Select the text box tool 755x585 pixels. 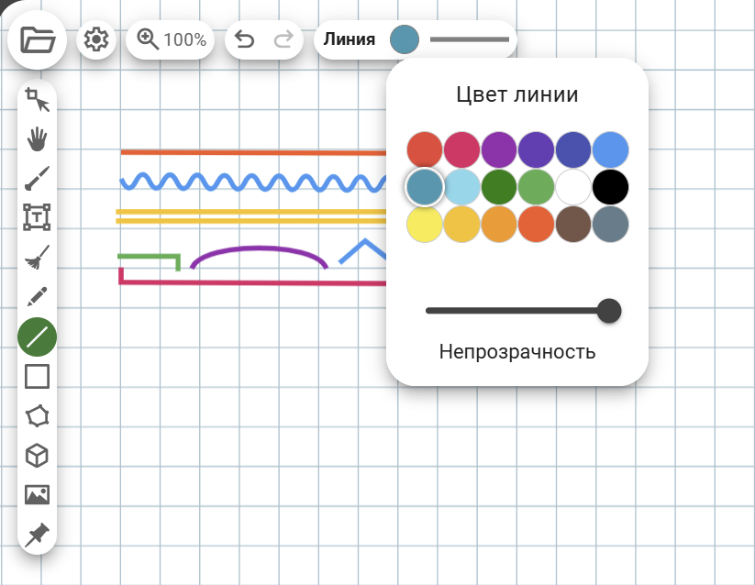38,217
